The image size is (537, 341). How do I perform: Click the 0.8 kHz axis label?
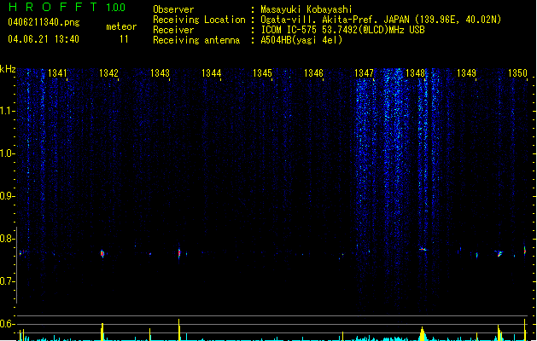[x=6, y=239]
